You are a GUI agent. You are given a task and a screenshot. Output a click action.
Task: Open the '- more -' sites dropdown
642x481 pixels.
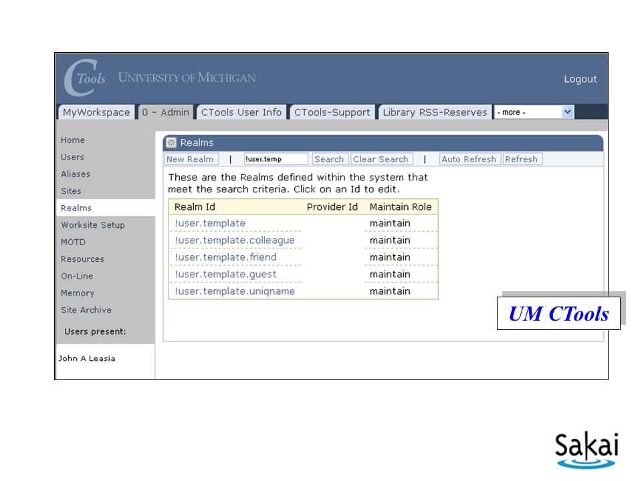pos(534,112)
